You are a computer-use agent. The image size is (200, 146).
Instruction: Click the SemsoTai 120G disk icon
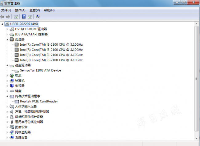point(17,71)
